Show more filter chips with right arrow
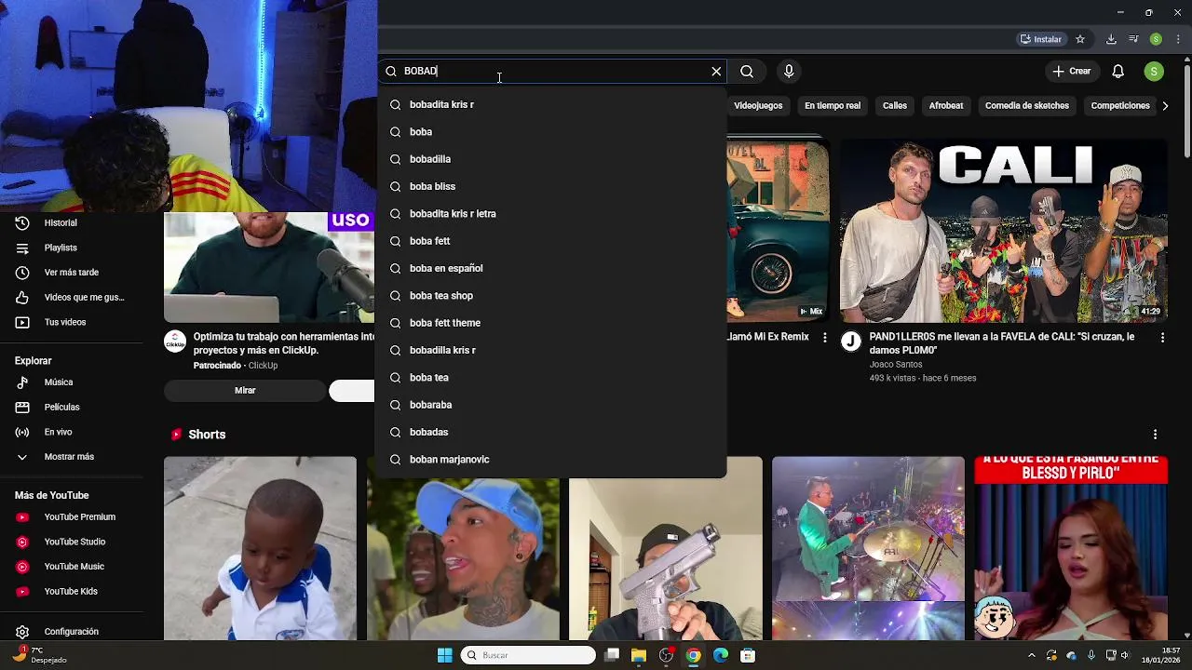This screenshot has height=670, width=1192. (x=1166, y=105)
